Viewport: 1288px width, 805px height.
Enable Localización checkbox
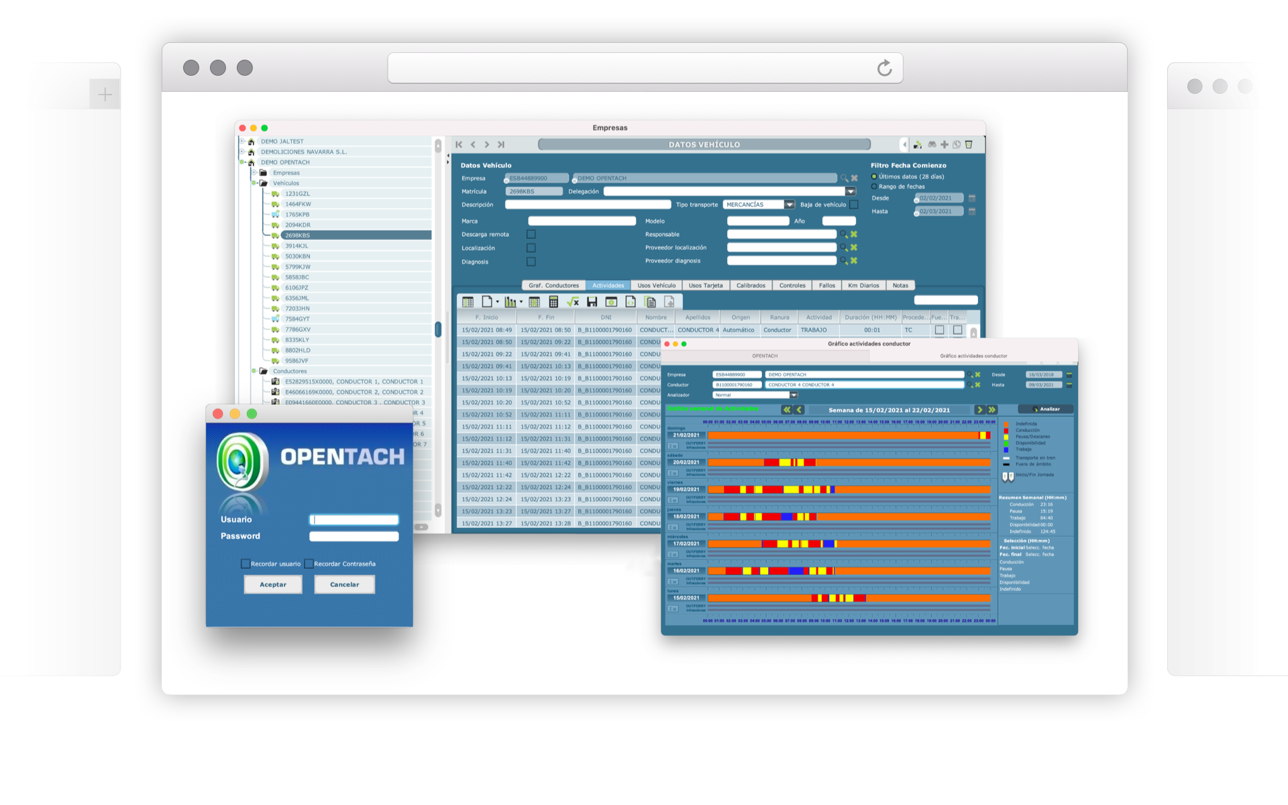click(531, 248)
